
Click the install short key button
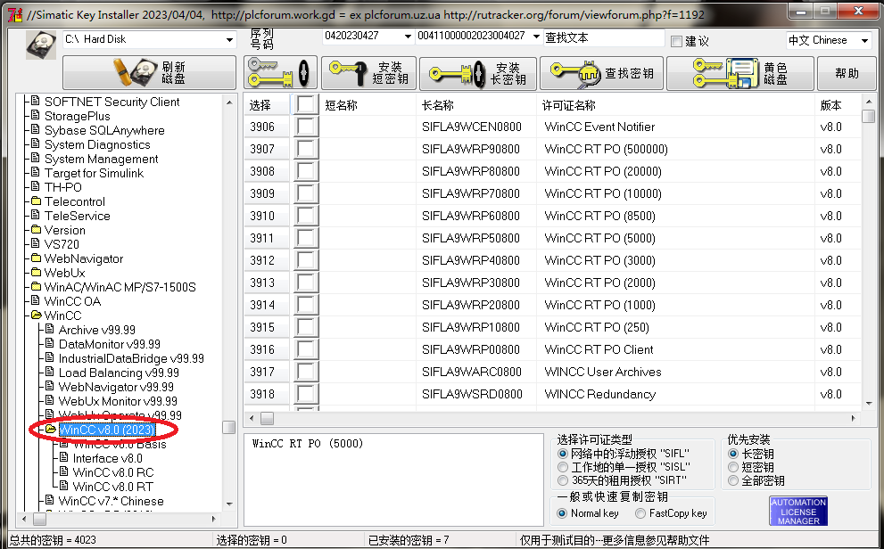(368, 73)
